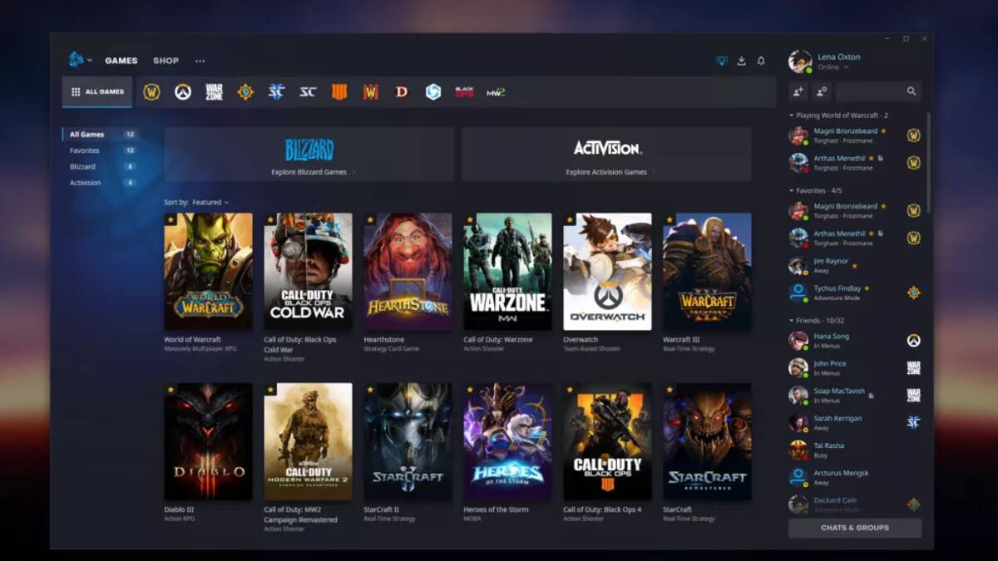Viewport: 998px width, 561px height.
Task: Click Explore Activision Games banner
Action: point(606,155)
